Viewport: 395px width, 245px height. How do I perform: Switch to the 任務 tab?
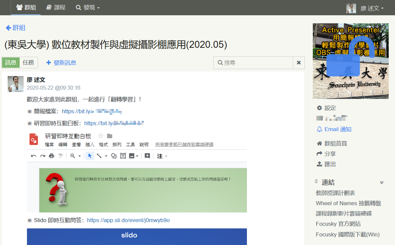29,62
